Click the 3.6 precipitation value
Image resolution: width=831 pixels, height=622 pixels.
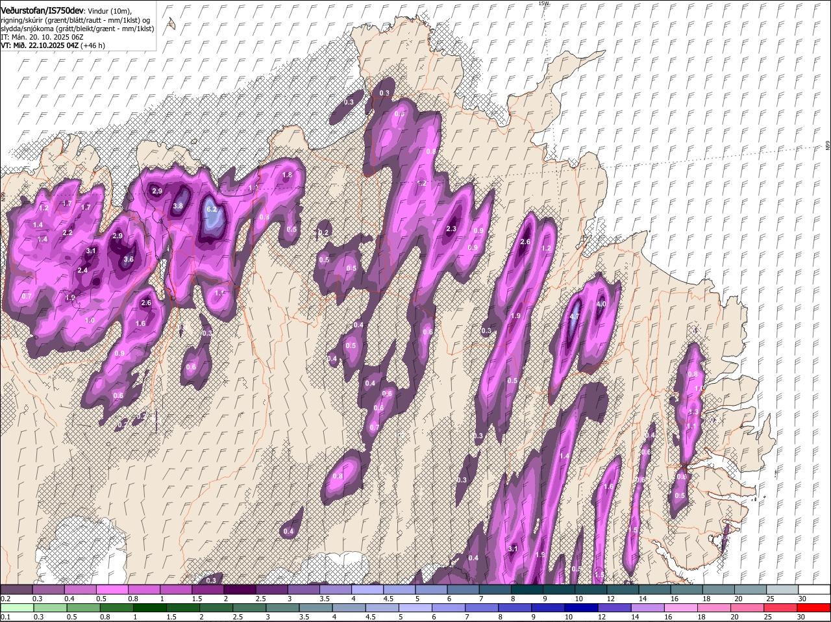click(x=129, y=260)
